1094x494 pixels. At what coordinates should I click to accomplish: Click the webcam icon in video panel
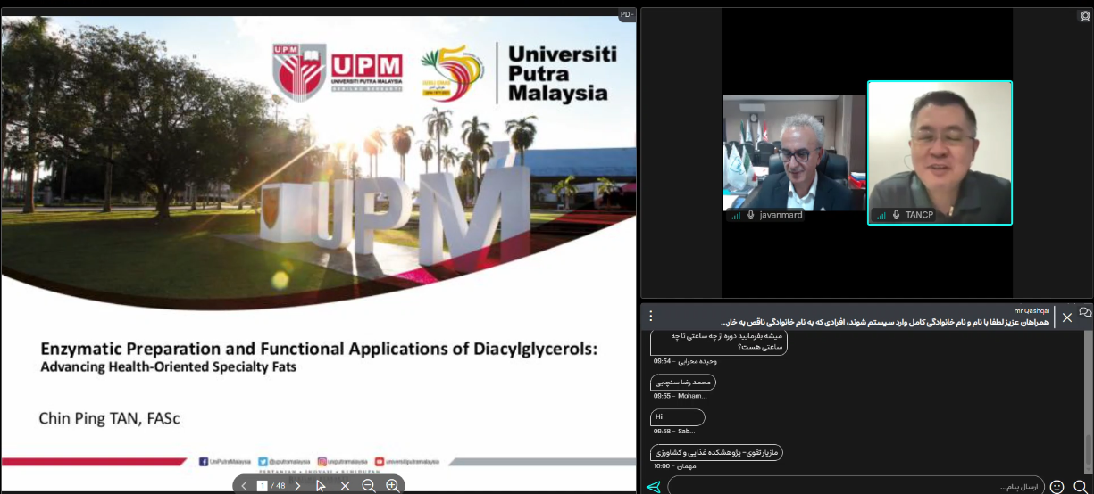point(1084,16)
